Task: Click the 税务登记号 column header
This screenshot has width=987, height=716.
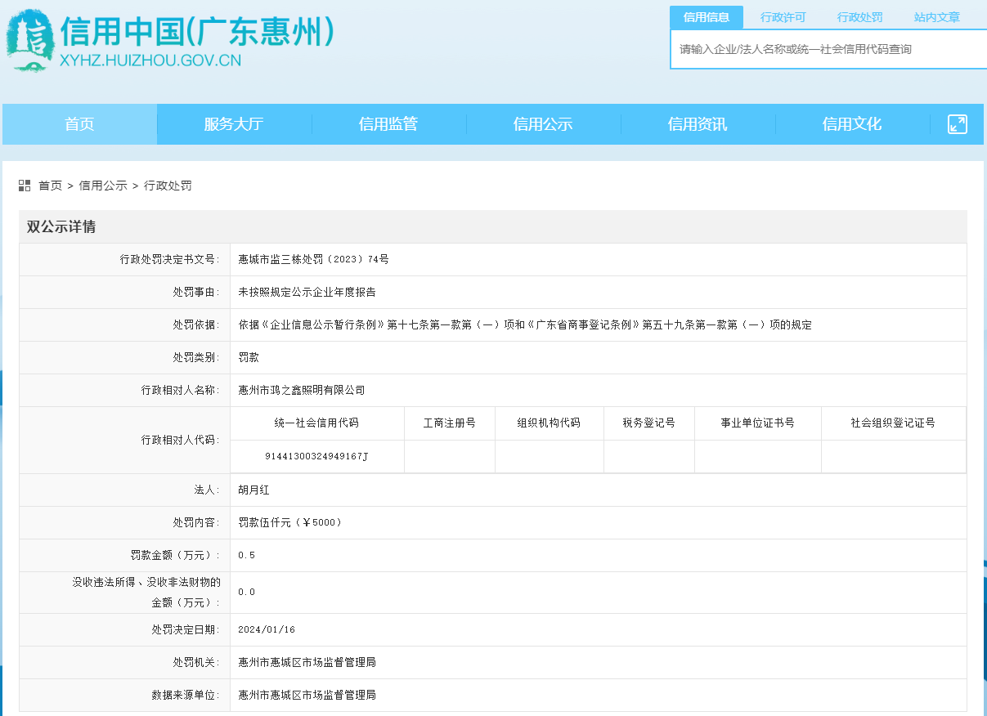Action: [x=648, y=423]
